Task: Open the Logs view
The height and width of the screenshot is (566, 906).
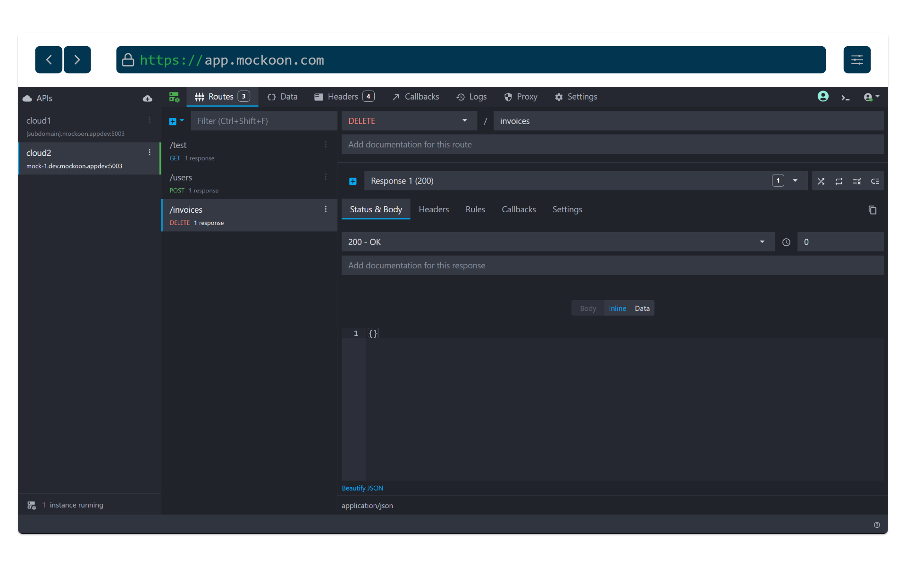Action: [x=472, y=97]
